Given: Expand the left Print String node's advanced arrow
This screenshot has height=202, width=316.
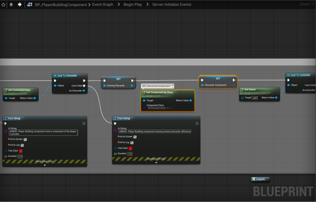Looking at the screenshot, I should coord(45,165).
